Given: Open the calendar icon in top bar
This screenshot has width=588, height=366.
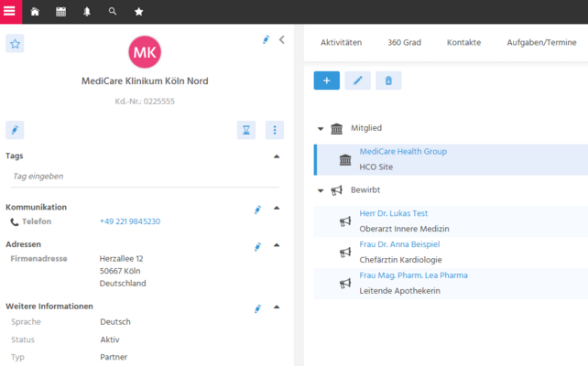Looking at the screenshot, I should pos(60,12).
